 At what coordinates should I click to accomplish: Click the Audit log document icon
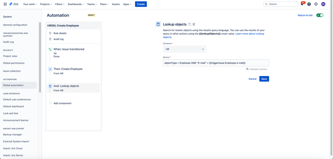coord(50,39)
